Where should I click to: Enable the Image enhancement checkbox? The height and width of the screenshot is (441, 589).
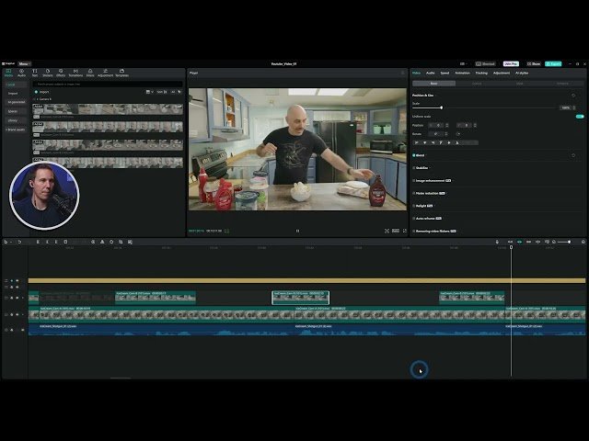click(x=414, y=181)
